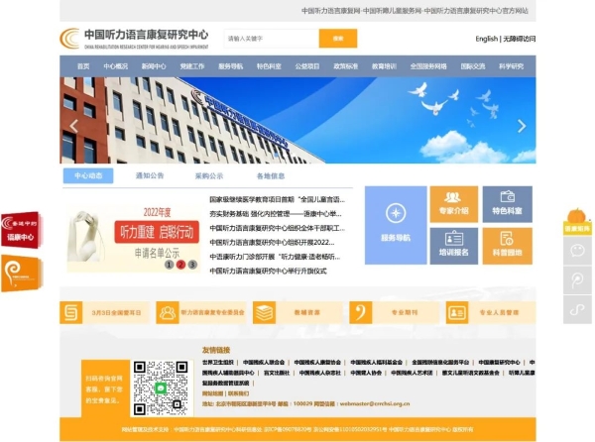This screenshot has height=442, width=595.
Task: Click the Weibo-style icon in right sidebar
Action: point(577,310)
